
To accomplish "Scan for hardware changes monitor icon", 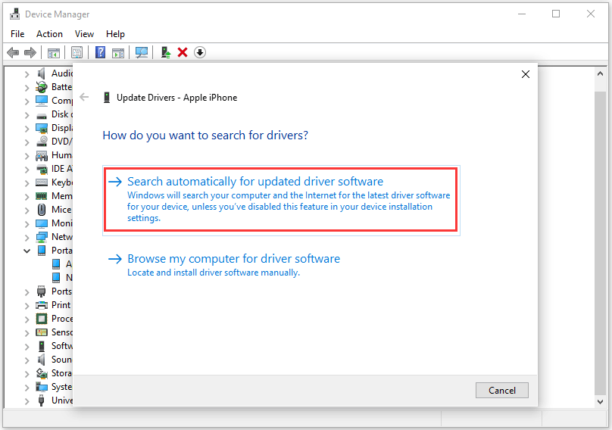I will coord(142,52).
